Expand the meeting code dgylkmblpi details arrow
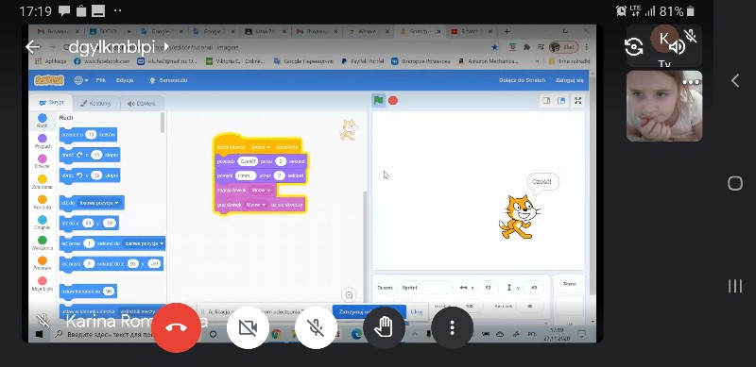756x367 pixels. 166,47
